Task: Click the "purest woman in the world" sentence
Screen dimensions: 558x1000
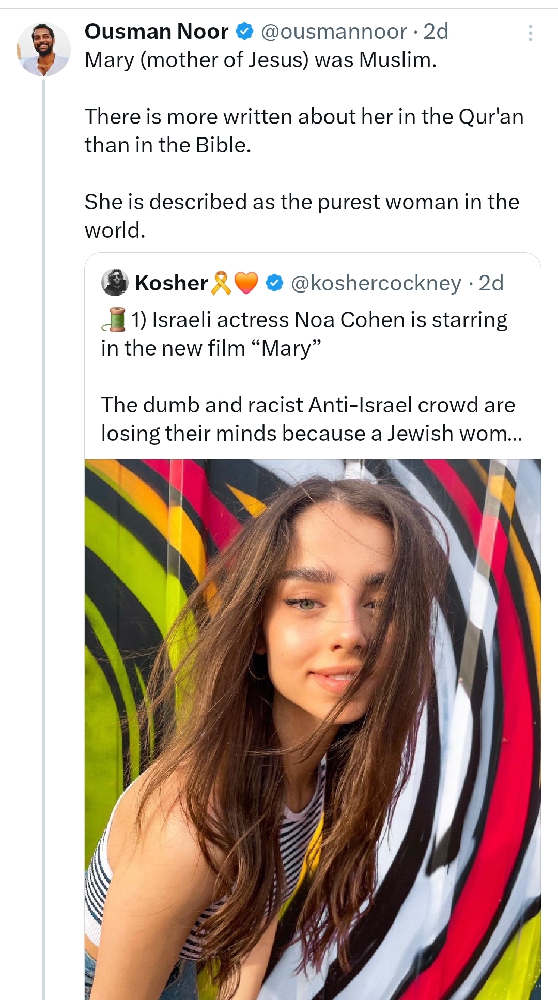Action: click(302, 216)
